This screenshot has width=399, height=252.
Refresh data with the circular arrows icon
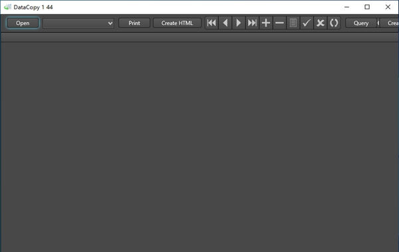334,23
